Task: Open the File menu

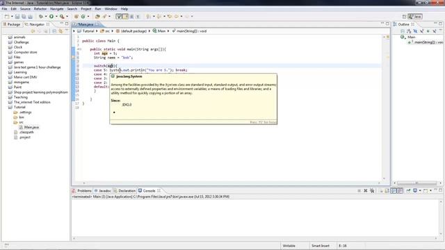Action: [x=4, y=9]
